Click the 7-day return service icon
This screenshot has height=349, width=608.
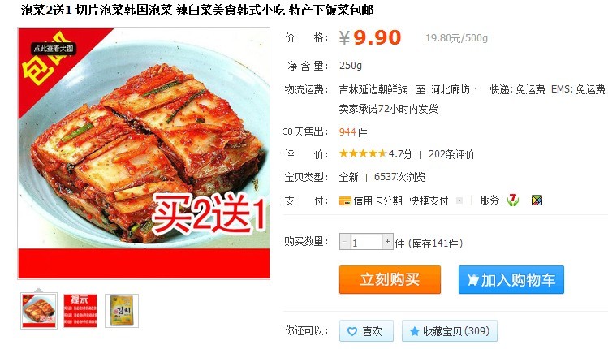(x=512, y=200)
